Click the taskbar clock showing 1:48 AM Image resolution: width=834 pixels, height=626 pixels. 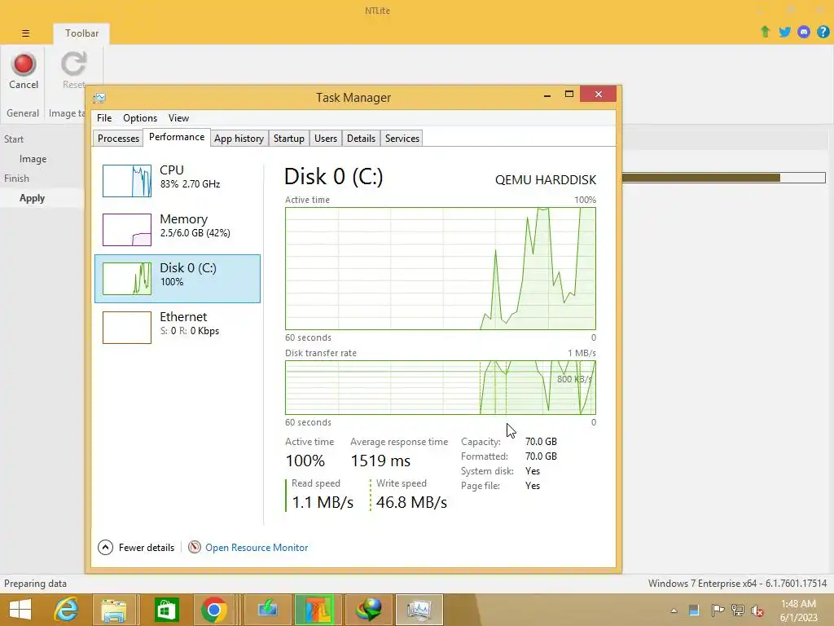pyautogui.click(x=798, y=611)
